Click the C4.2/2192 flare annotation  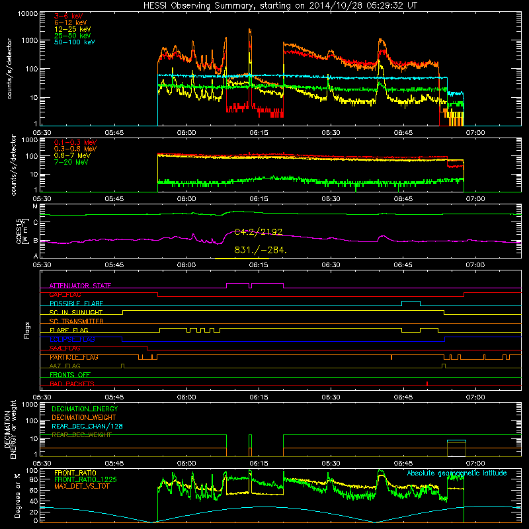[259, 232]
